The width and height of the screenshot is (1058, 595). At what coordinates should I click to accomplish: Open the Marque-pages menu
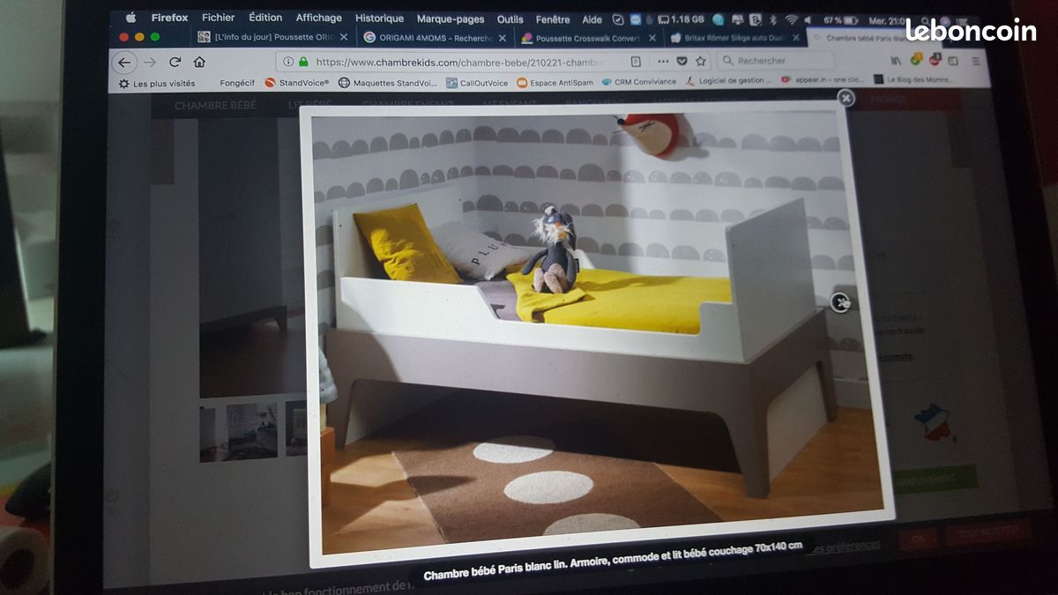pyautogui.click(x=451, y=19)
